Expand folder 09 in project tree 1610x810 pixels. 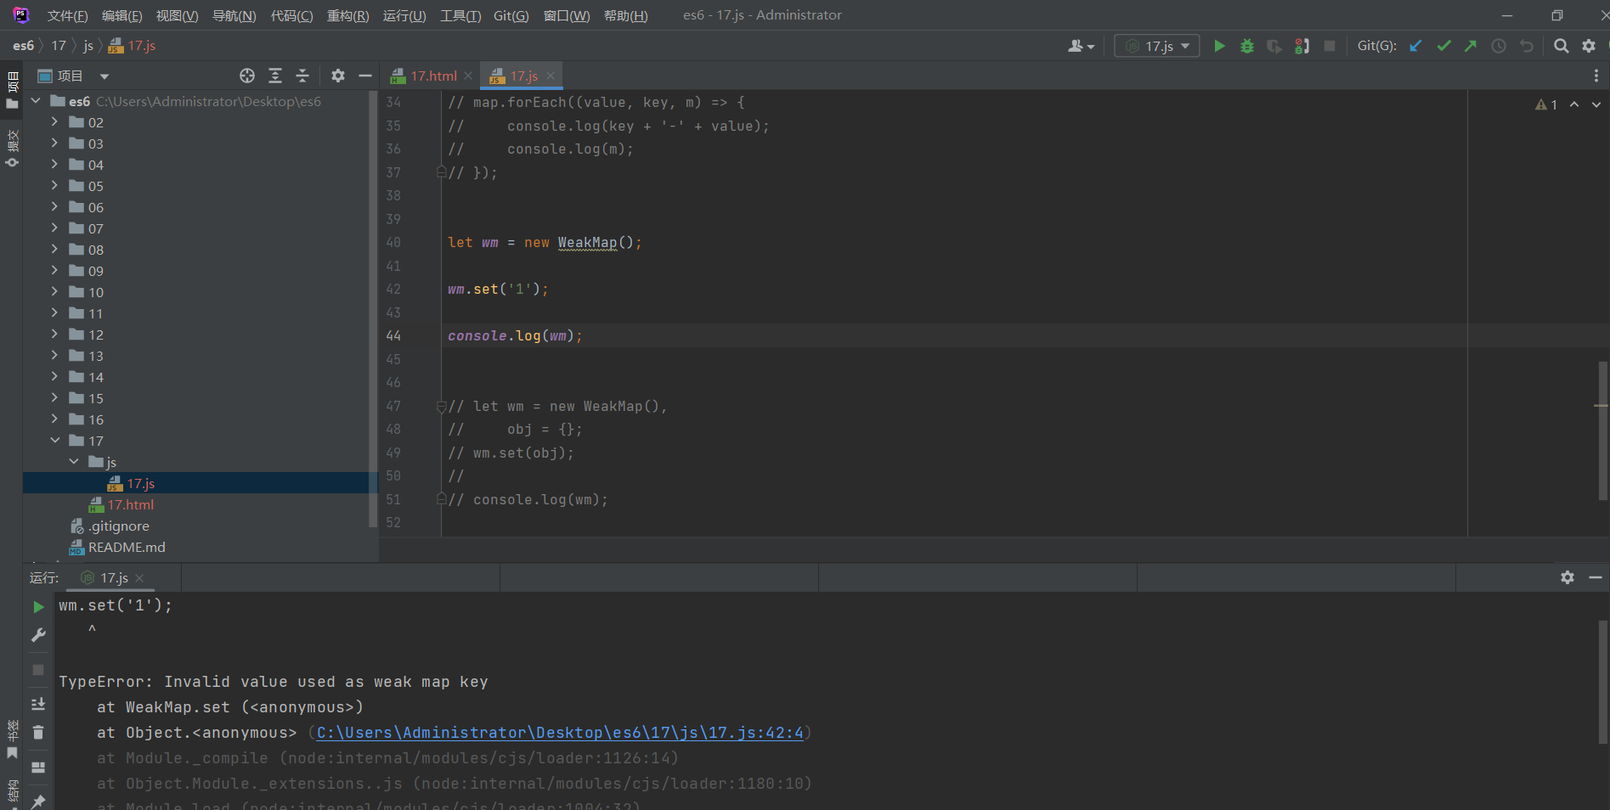[x=54, y=270]
